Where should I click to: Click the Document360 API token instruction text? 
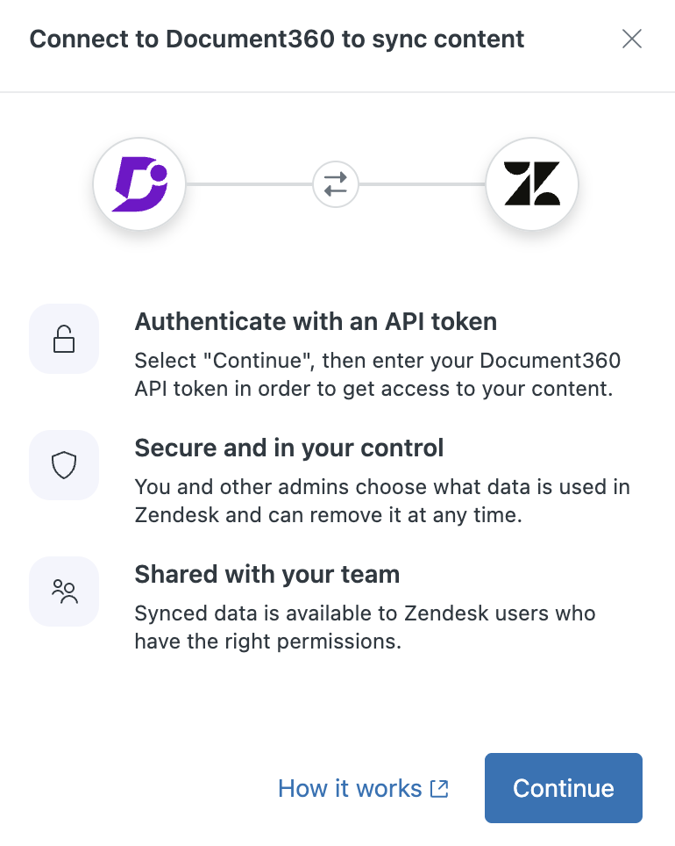pos(373,376)
